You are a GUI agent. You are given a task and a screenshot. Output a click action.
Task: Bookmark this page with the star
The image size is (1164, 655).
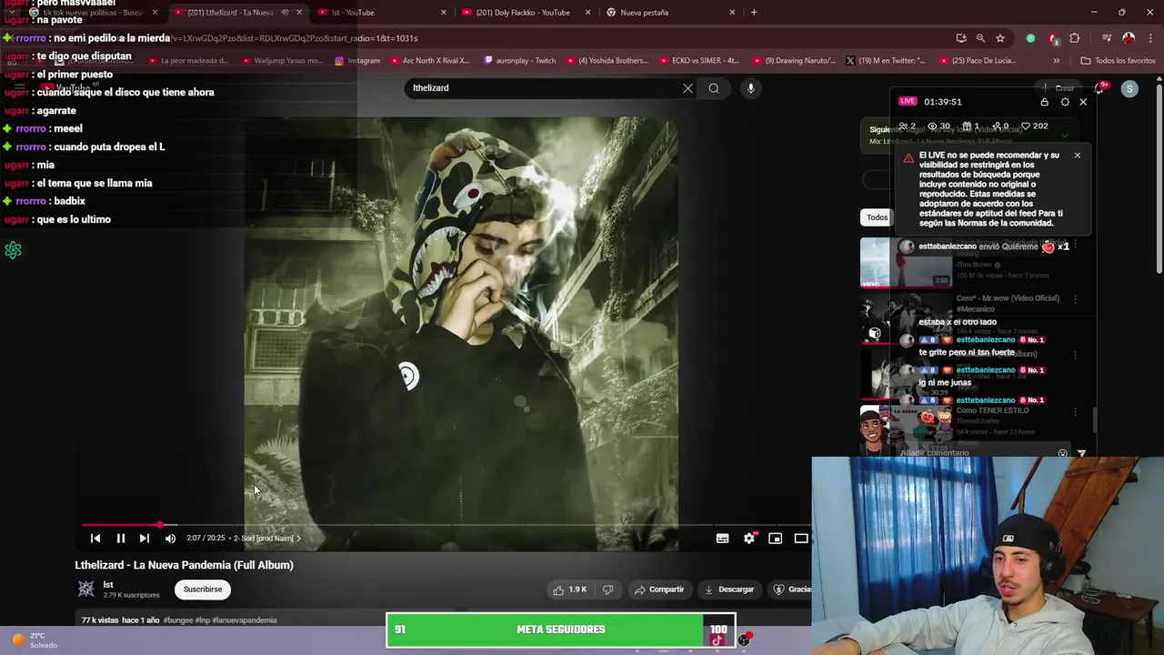click(x=1000, y=38)
